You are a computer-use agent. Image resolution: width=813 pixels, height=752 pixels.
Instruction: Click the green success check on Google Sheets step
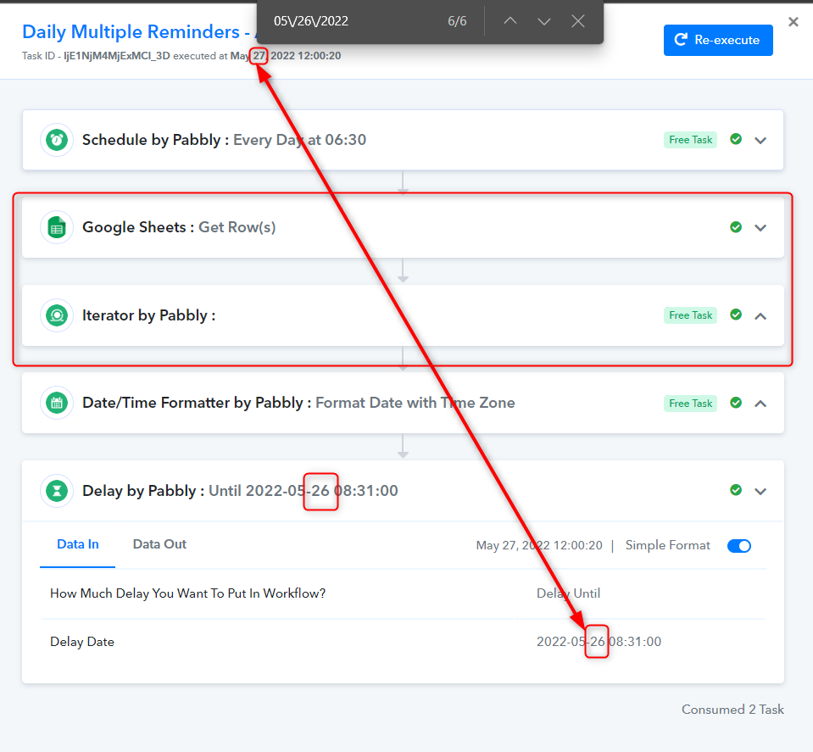[x=736, y=227]
